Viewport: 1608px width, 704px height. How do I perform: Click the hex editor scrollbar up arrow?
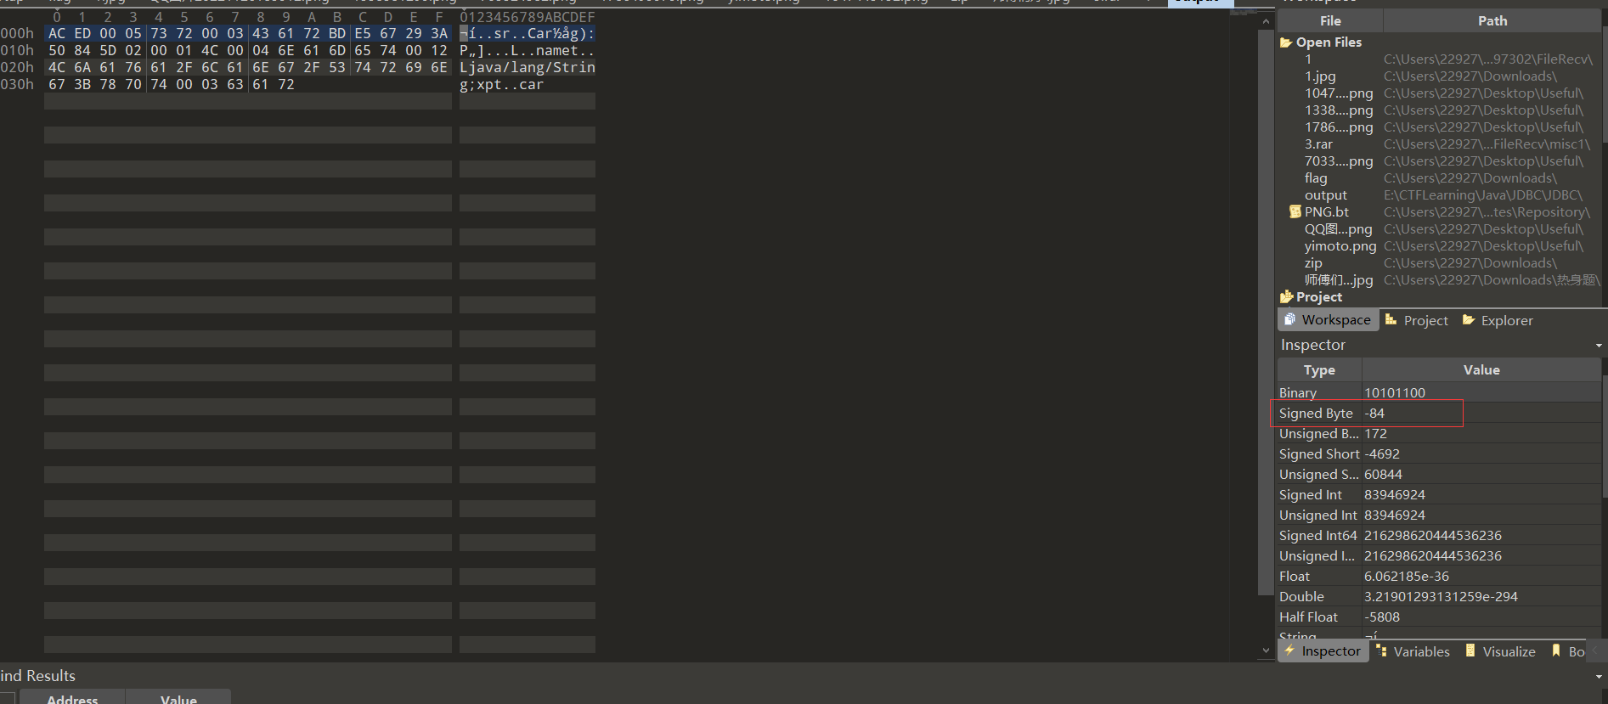point(1266,21)
